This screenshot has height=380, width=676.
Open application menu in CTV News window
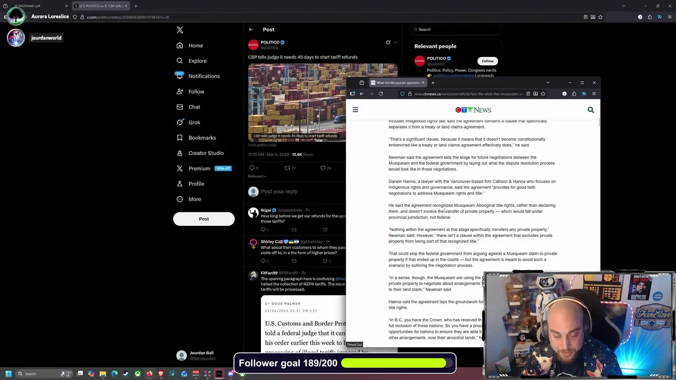(x=594, y=94)
